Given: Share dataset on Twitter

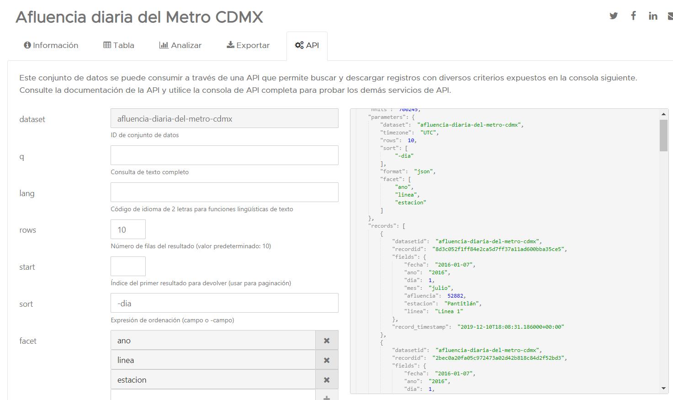Looking at the screenshot, I should point(614,16).
